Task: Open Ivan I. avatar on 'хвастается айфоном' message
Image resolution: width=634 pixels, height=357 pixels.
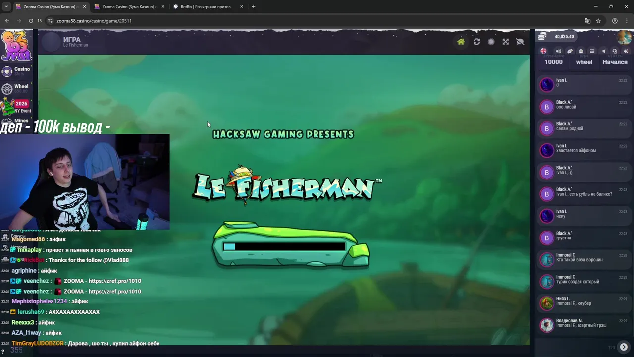Action: 547,150
